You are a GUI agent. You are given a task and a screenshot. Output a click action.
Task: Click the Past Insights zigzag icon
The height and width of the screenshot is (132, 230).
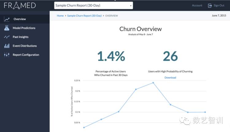7,37
